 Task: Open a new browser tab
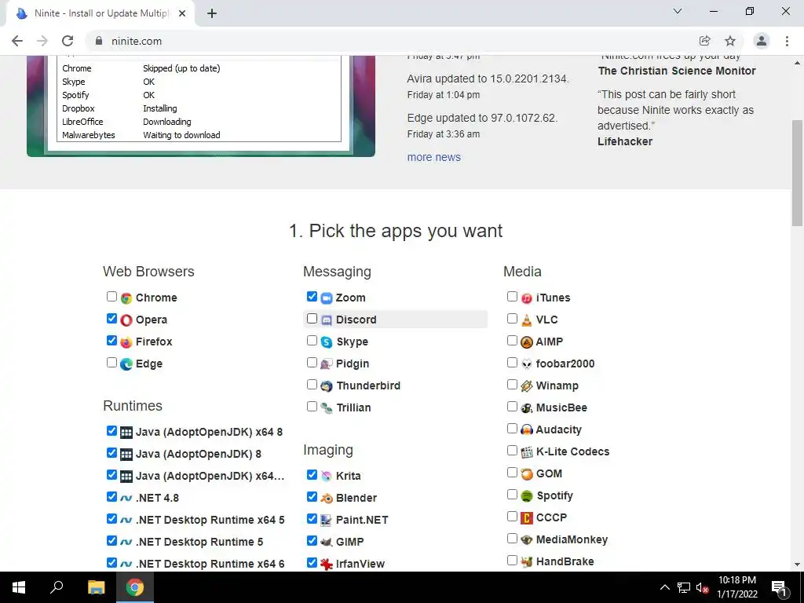coord(212,14)
